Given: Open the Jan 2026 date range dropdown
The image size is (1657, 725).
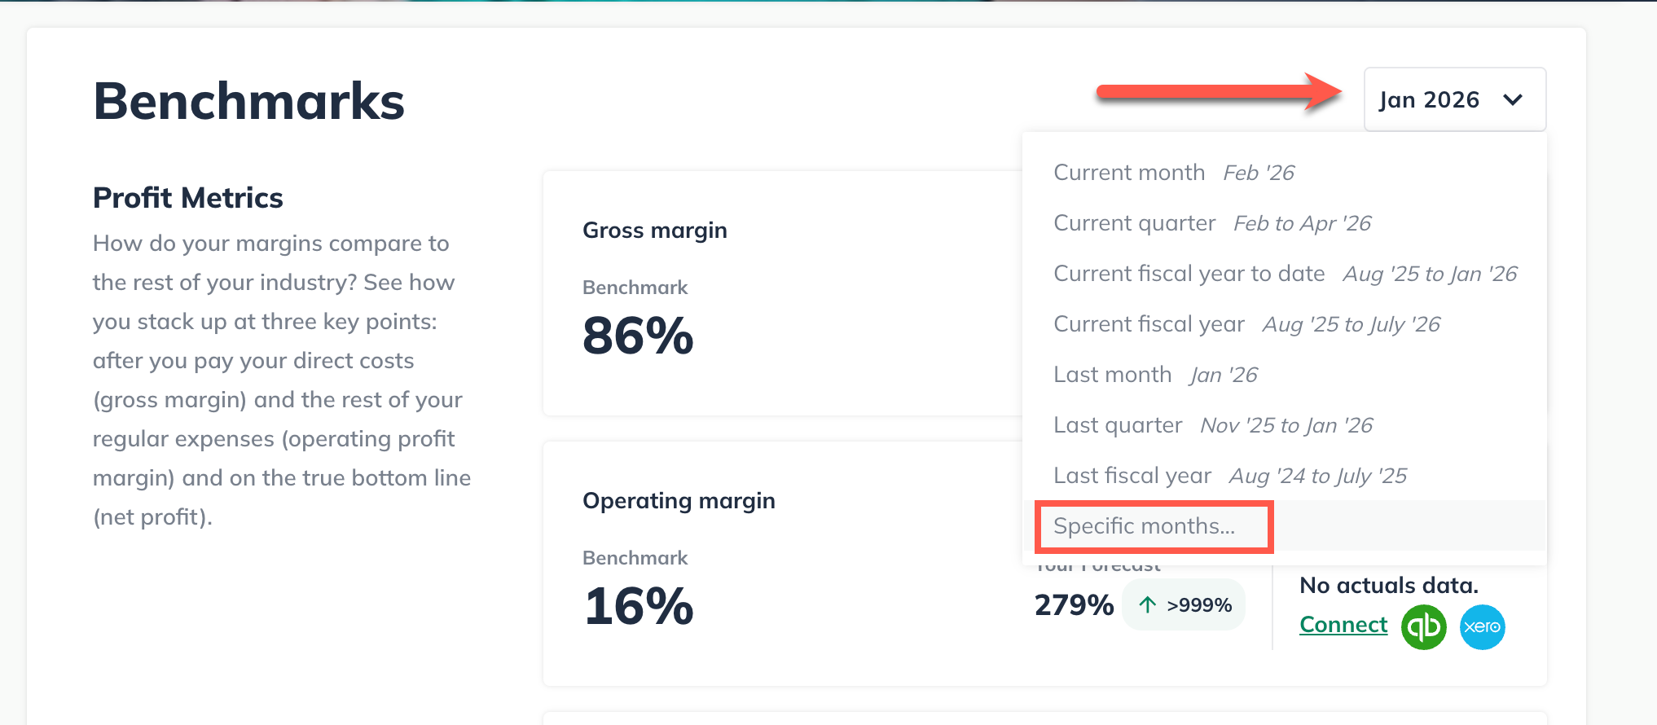Looking at the screenshot, I should tap(1453, 99).
